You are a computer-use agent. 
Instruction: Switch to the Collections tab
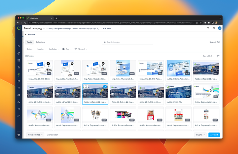(x=40, y=42)
